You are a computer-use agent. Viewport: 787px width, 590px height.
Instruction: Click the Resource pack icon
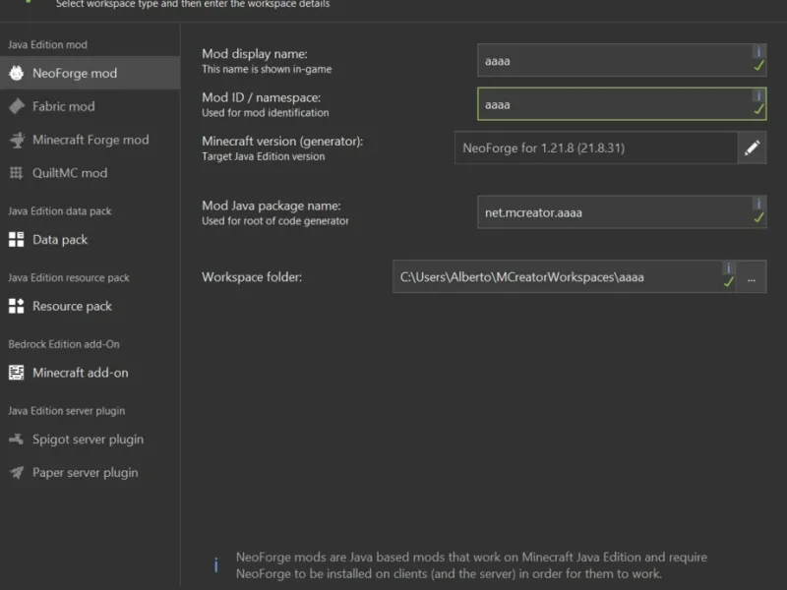(16, 306)
